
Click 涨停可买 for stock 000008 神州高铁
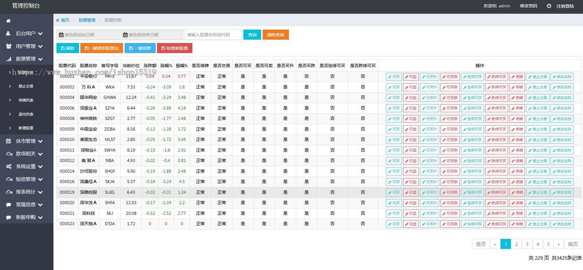pos(472,118)
